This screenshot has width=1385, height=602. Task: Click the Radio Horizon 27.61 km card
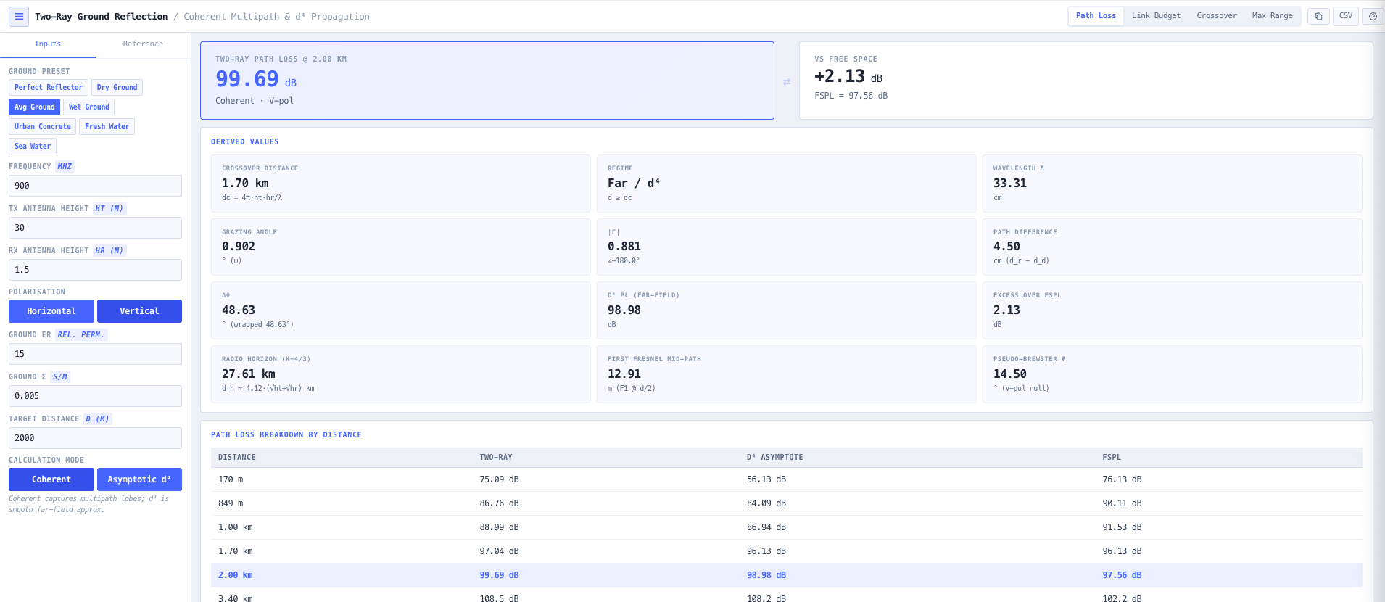400,374
